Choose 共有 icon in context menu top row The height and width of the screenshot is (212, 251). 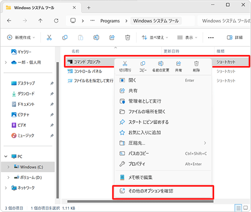[x=178, y=67]
